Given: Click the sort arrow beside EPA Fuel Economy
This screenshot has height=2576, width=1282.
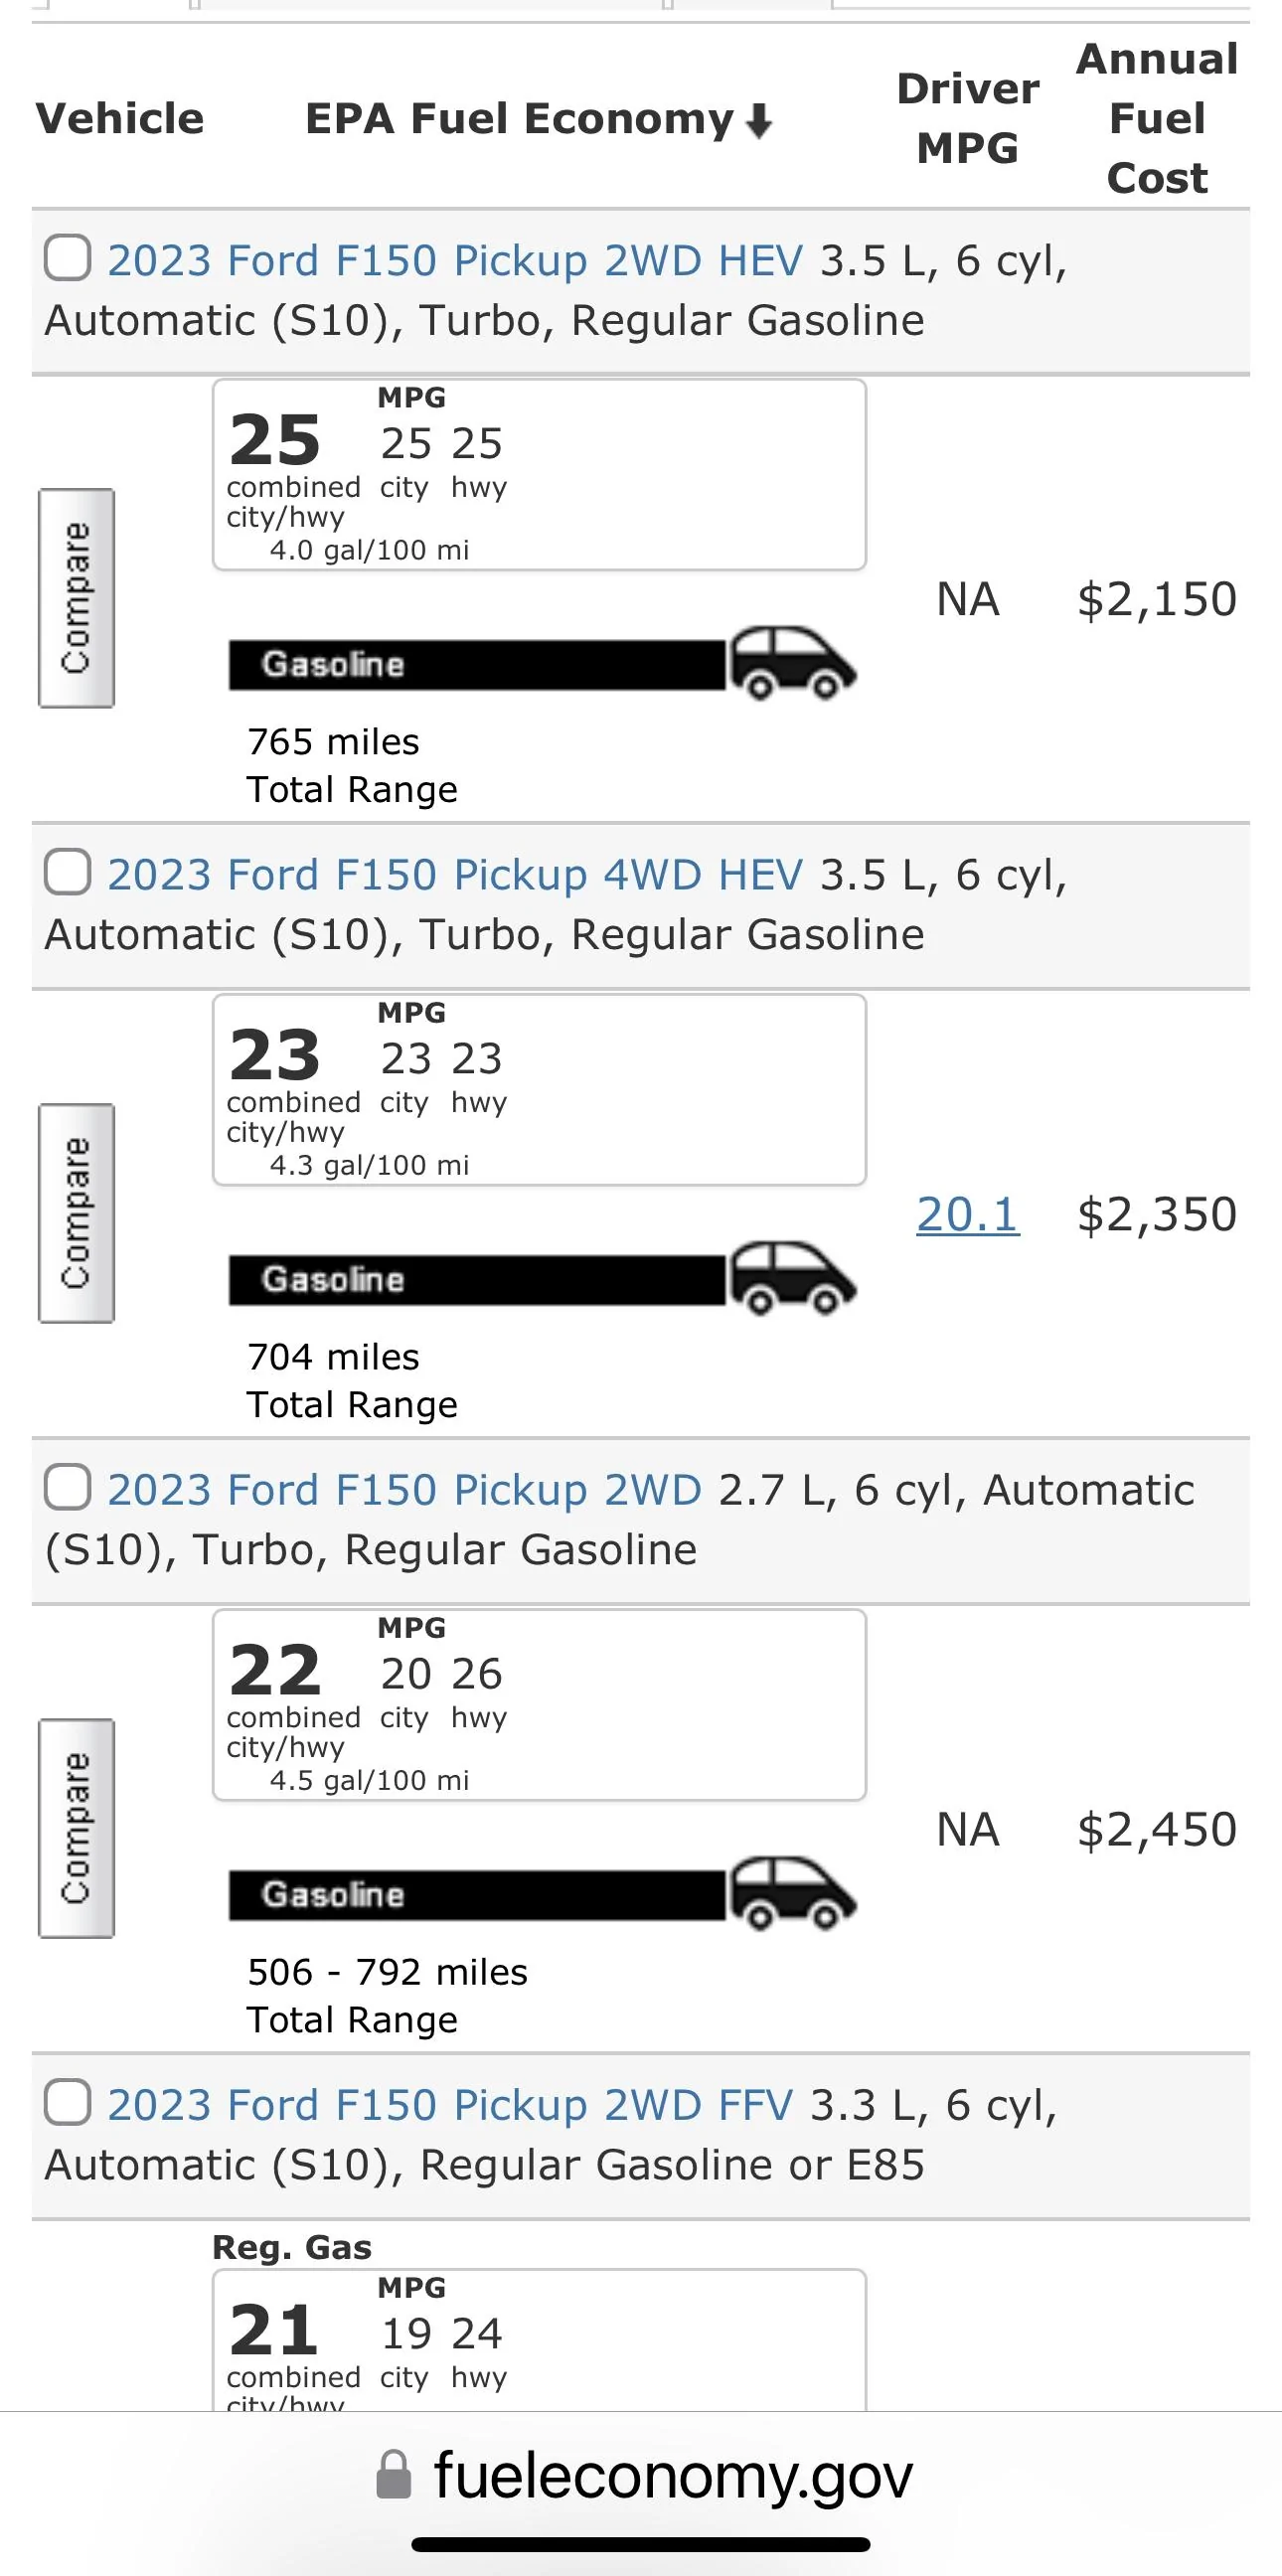Looking at the screenshot, I should click(x=759, y=121).
